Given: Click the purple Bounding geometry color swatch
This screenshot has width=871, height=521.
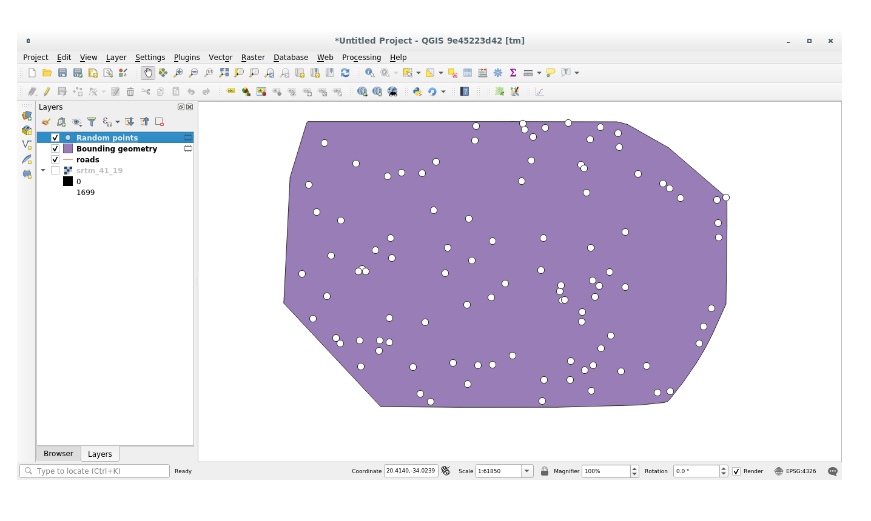Looking at the screenshot, I should 68,149.
